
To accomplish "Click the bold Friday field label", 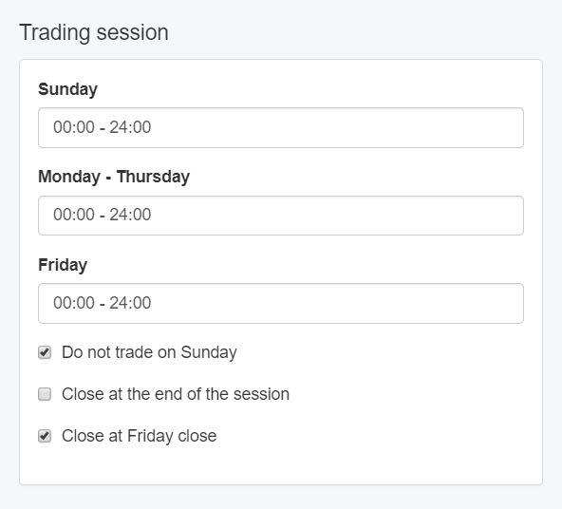I will [63, 265].
